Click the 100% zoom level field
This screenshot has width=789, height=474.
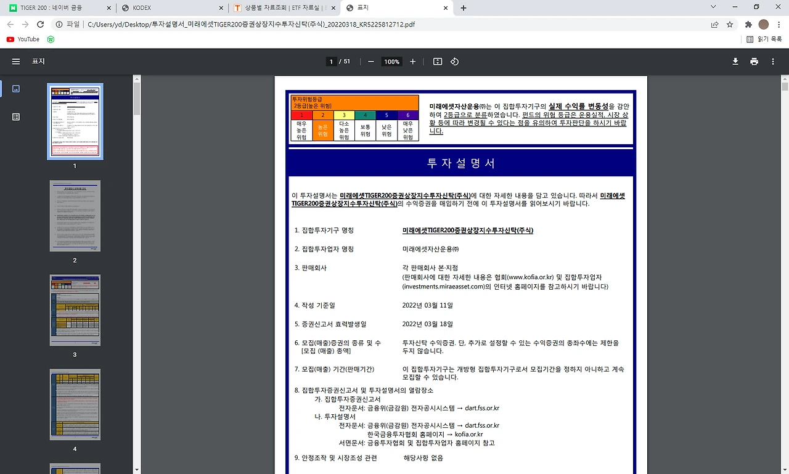(392, 62)
